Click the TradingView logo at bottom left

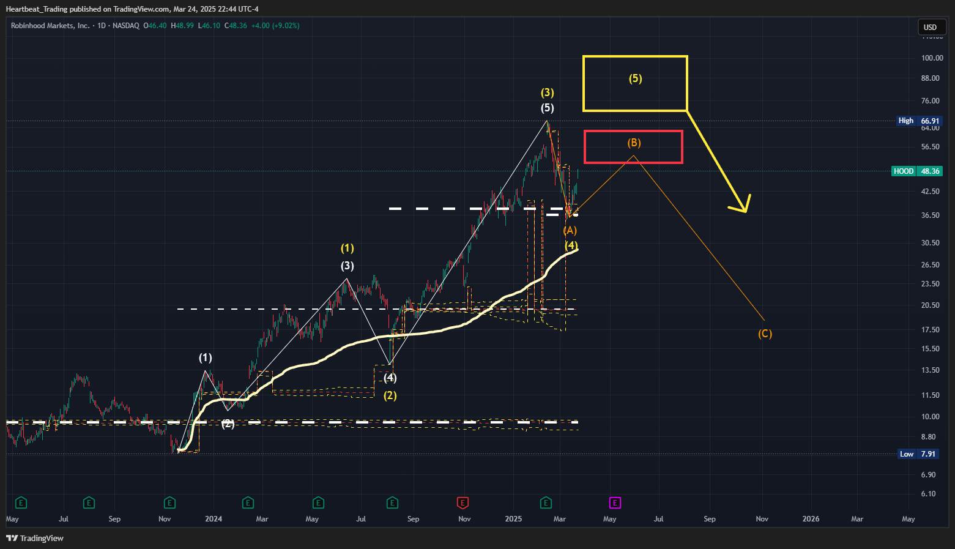click(x=35, y=538)
